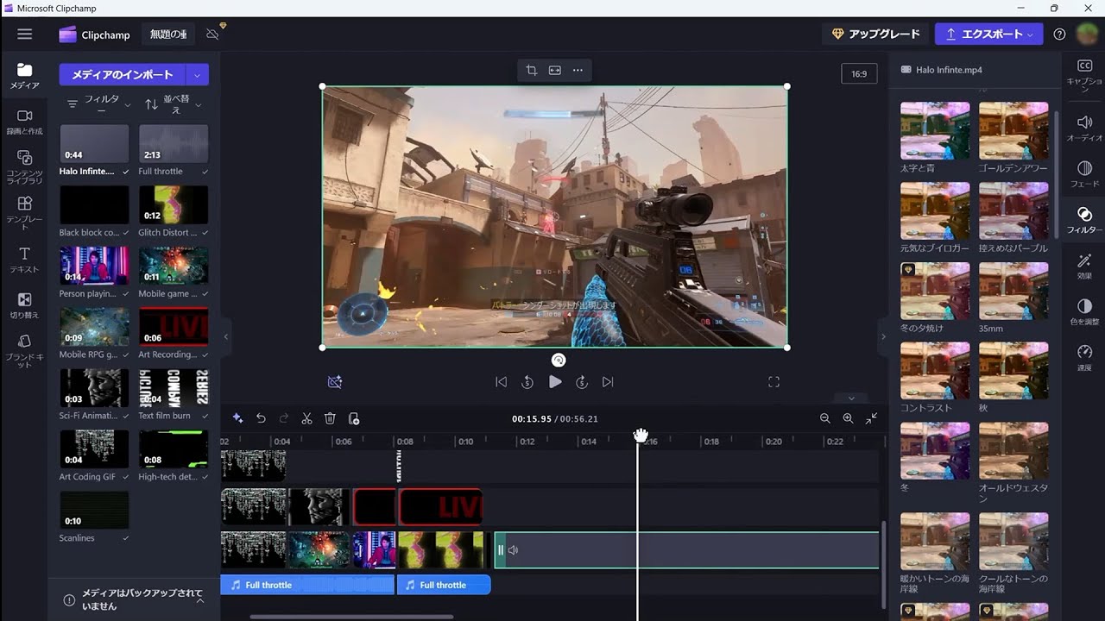Image resolution: width=1105 pixels, height=621 pixels.
Task: Click the cloud sync off icon
Action: click(x=212, y=34)
